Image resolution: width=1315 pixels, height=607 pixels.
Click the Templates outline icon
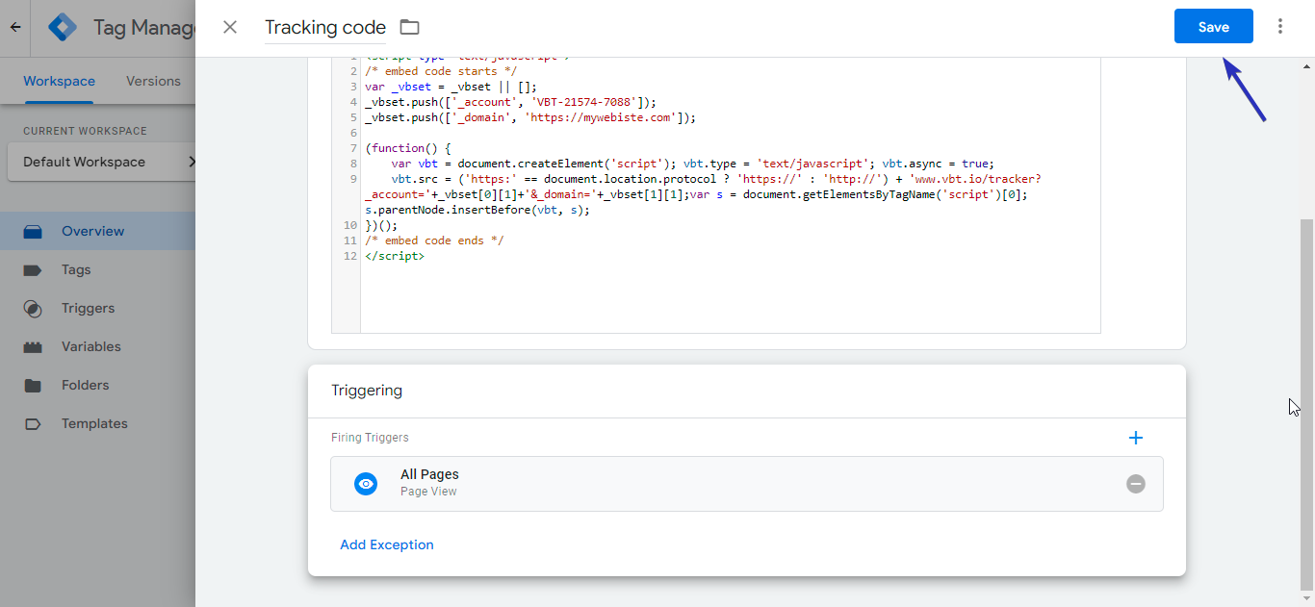pos(33,423)
